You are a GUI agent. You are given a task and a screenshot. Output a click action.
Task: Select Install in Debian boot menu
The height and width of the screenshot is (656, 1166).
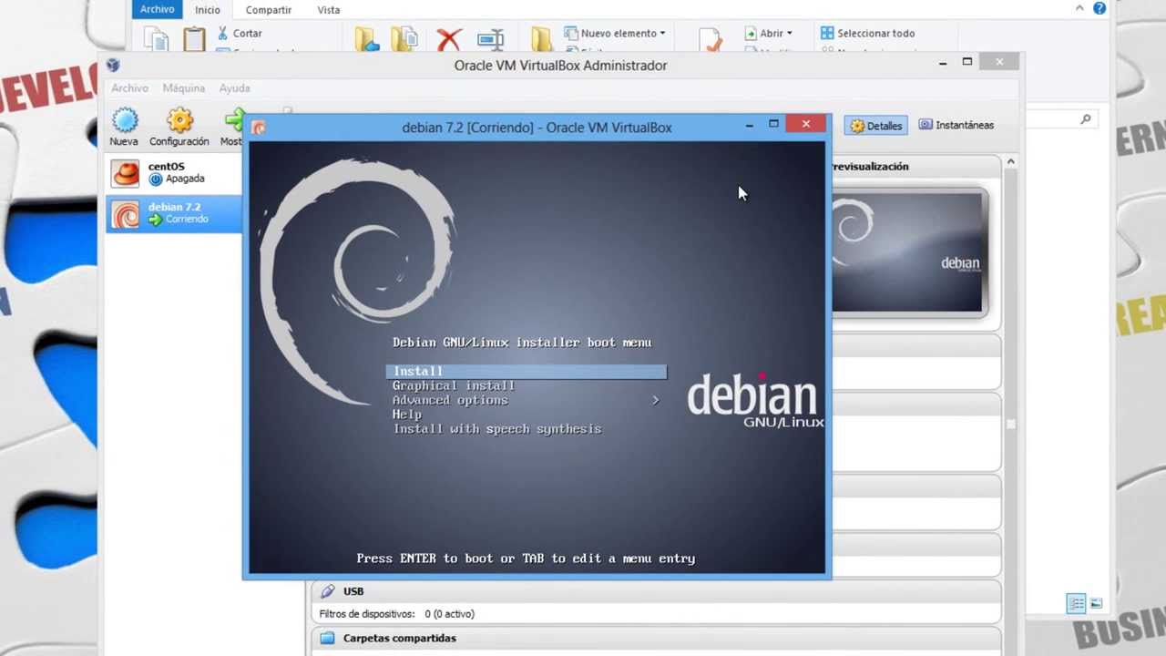527,372
